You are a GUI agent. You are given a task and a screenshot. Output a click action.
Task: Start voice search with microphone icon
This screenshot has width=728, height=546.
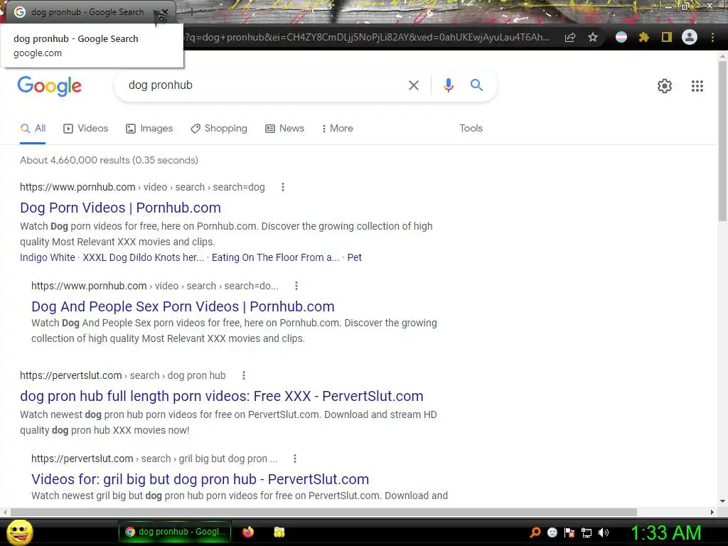click(x=448, y=85)
